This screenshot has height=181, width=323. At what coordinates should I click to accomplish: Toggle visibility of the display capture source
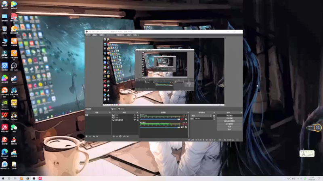(135, 120)
